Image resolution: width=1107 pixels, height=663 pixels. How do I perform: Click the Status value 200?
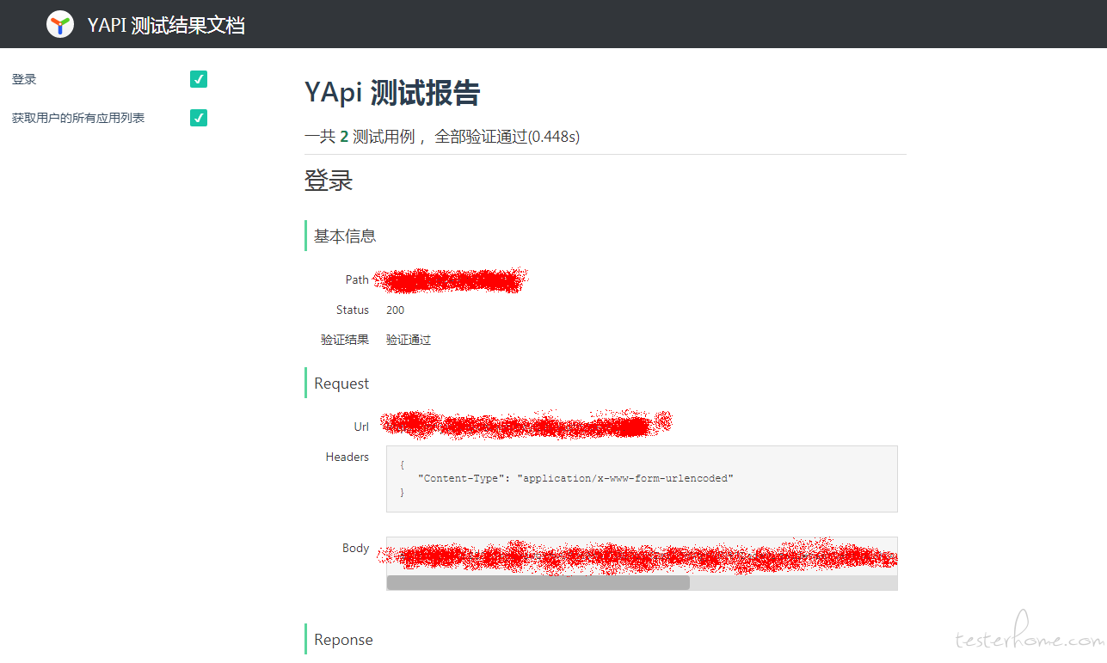(395, 310)
